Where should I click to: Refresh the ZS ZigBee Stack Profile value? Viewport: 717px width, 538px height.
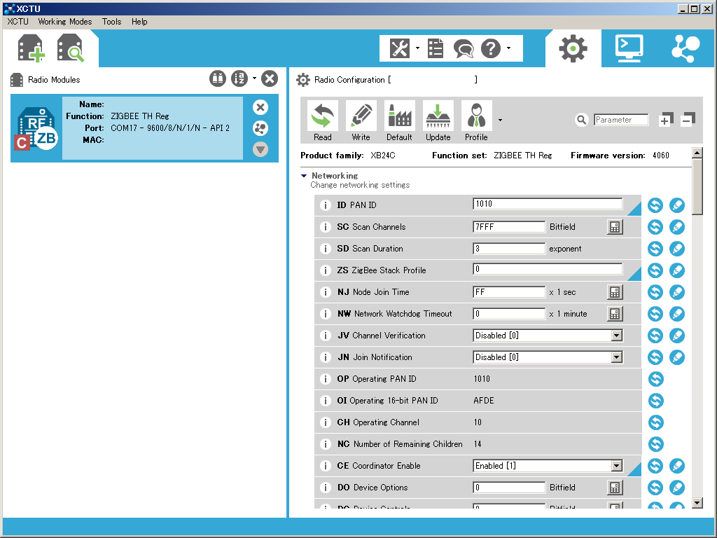[x=655, y=270]
